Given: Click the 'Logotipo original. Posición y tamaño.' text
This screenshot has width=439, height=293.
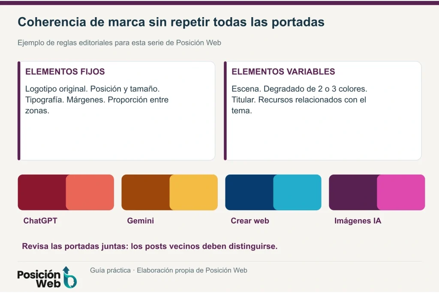Looking at the screenshot, I should (x=93, y=89).
